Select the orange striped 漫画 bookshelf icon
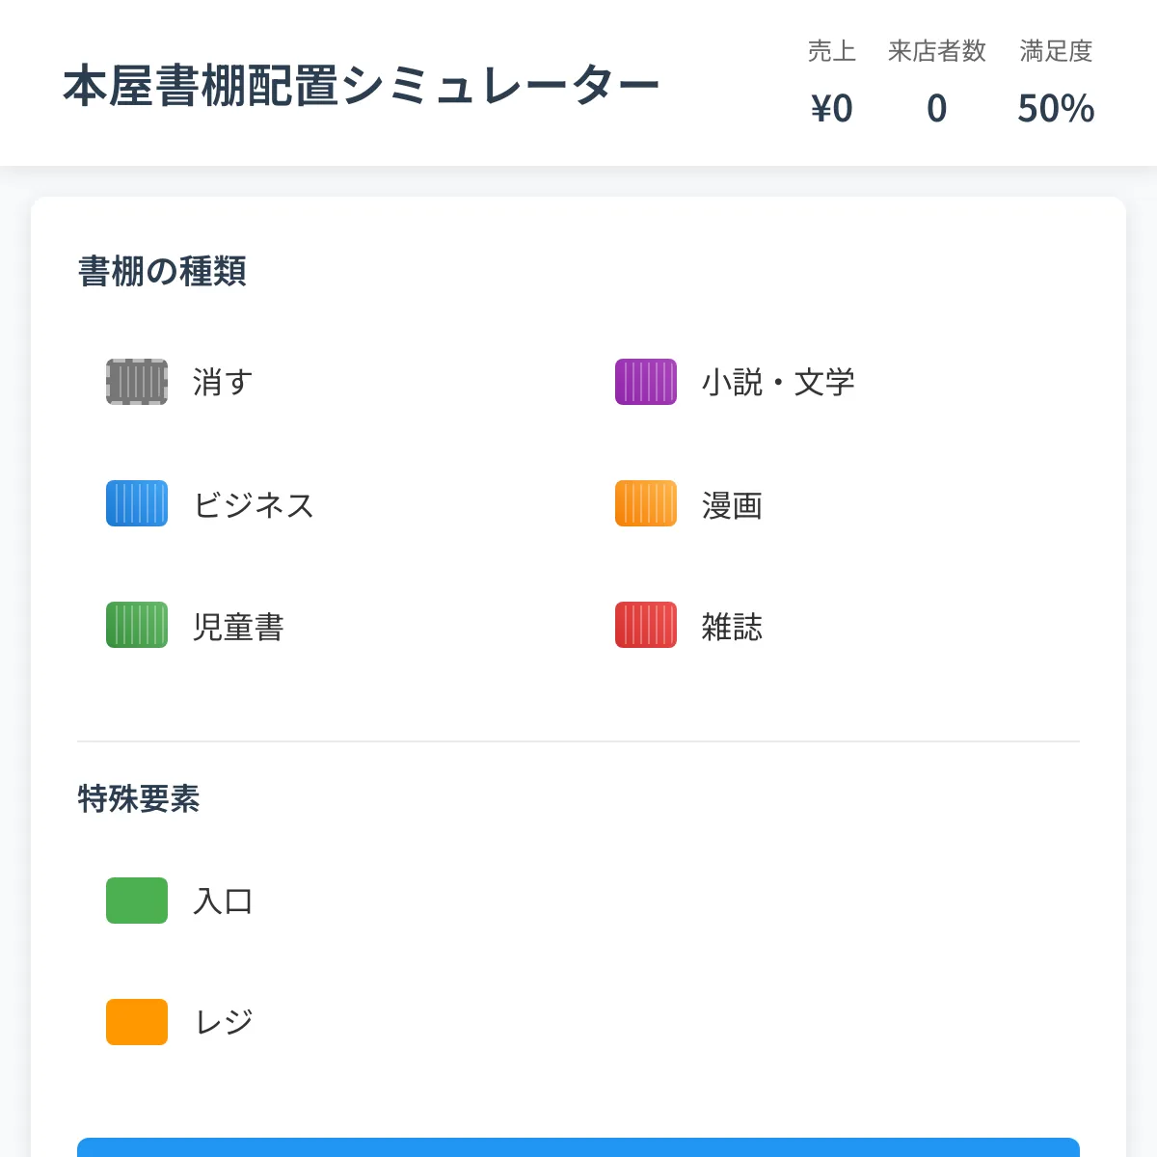The image size is (1157, 1157). click(646, 503)
